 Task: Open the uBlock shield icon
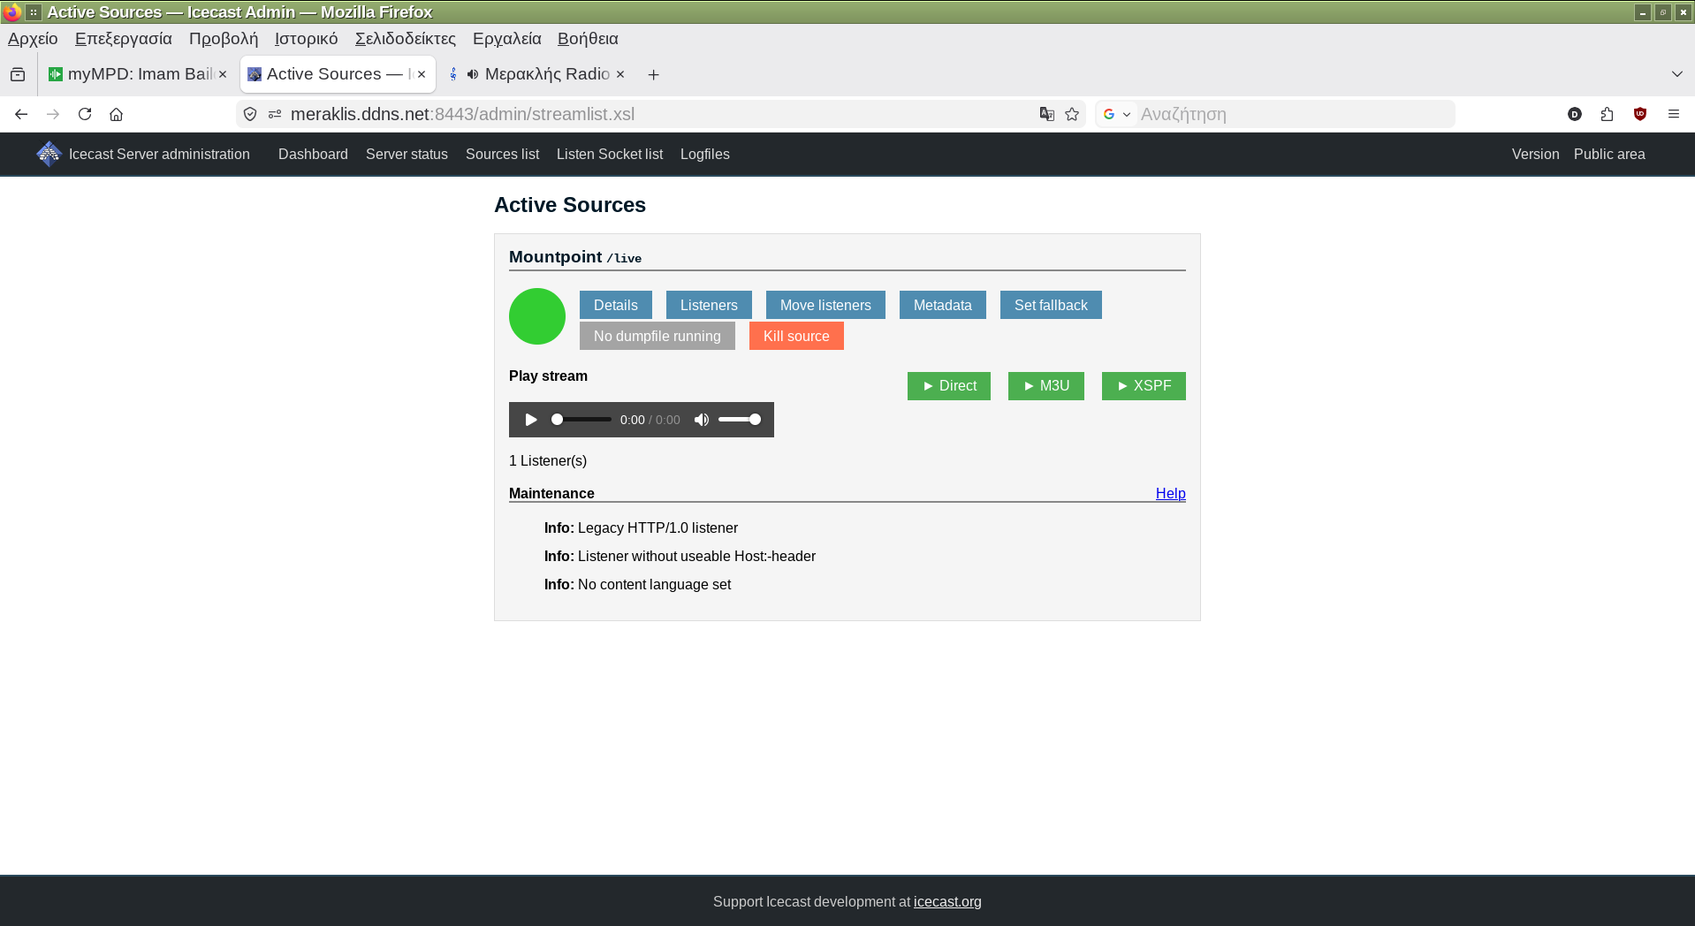[x=1640, y=114]
